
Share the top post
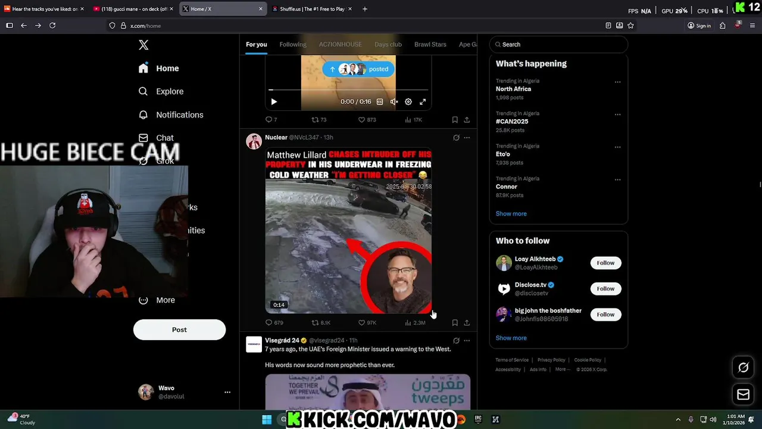467,120
